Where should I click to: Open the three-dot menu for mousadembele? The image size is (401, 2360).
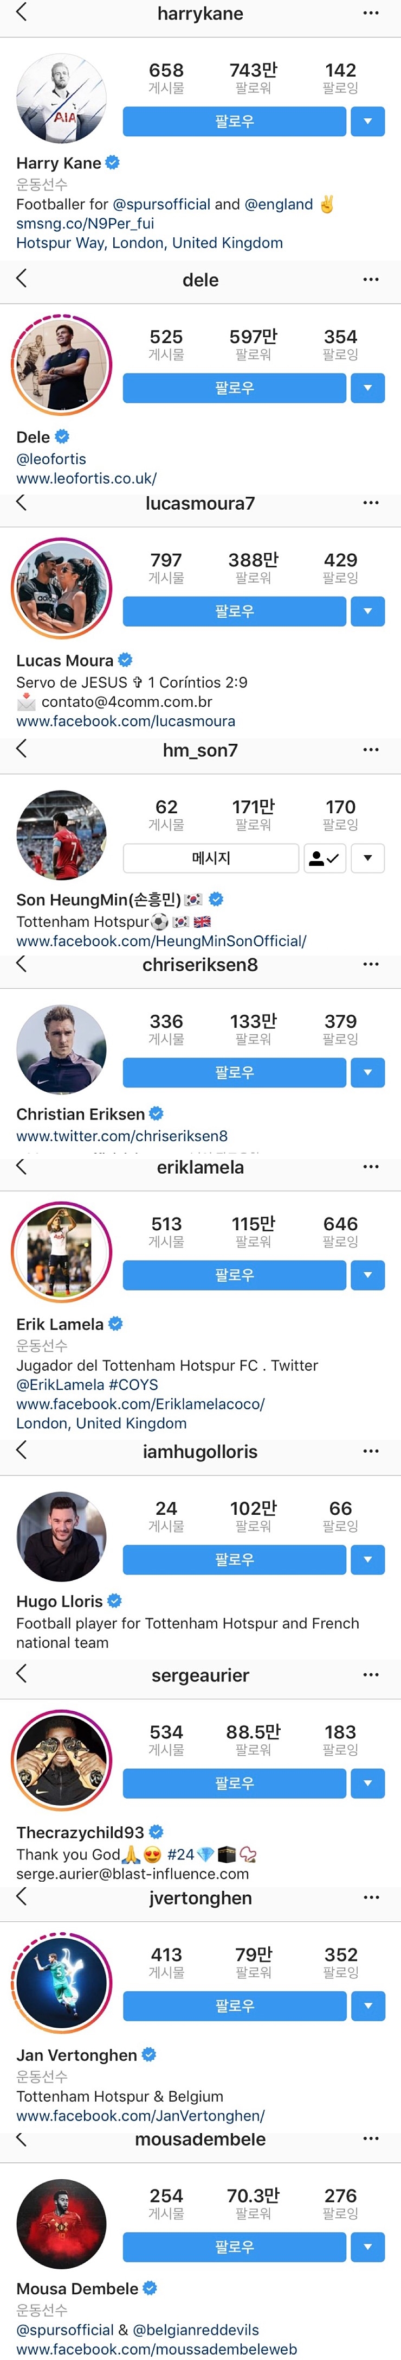point(370,2139)
